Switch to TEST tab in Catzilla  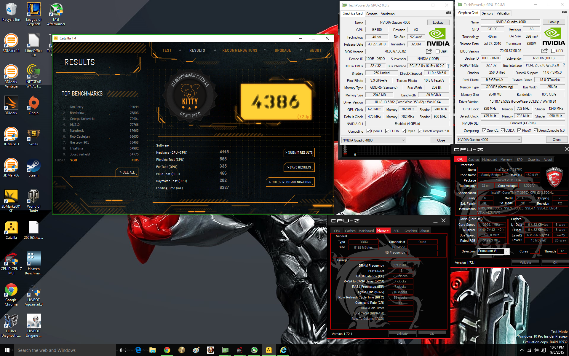coord(167,50)
